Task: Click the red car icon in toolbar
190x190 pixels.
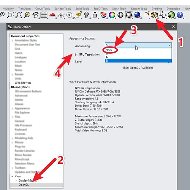Action: coord(52,15)
